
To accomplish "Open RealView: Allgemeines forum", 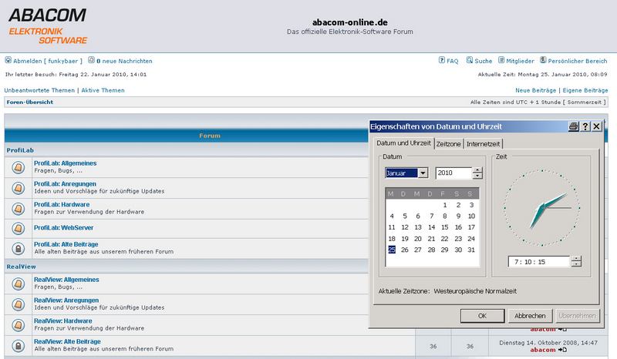I will [x=66, y=280].
